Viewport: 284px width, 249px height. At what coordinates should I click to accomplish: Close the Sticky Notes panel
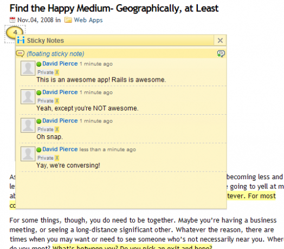pyautogui.click(x=220, y=41)
